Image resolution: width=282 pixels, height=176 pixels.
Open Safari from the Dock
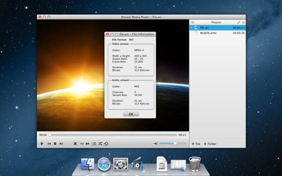click(104, 164)
